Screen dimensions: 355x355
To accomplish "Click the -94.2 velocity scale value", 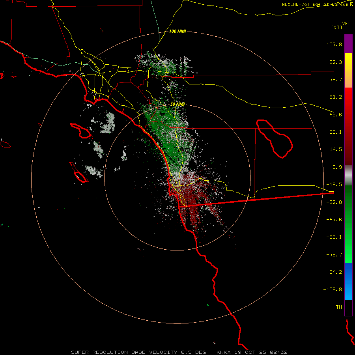I will [334, 272].
